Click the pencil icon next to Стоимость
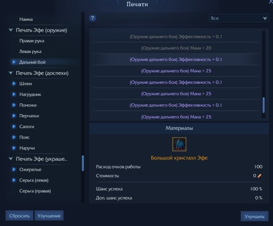273x226 pixels. coord(259,176)
